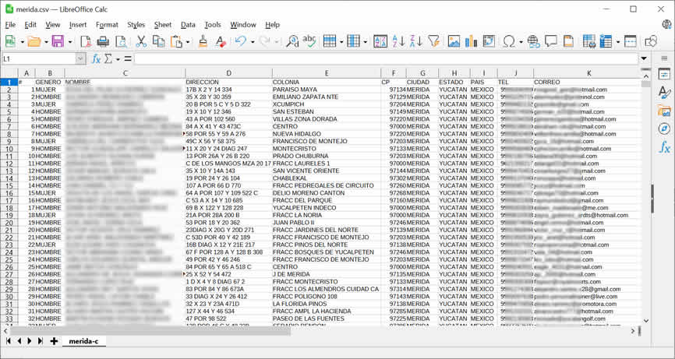Insert comment speech bubble icon

pyautogui.click(x=551, y=41)
